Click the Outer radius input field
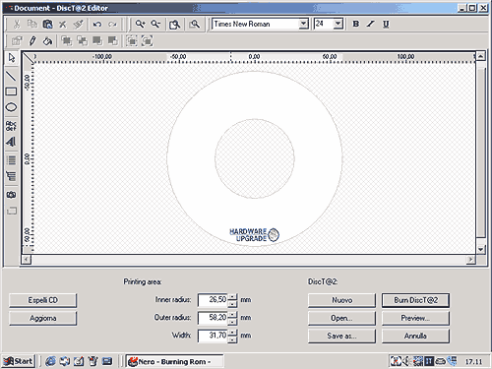Image resolution: width=492 pixels, height=369 pixels. [214, 318]
